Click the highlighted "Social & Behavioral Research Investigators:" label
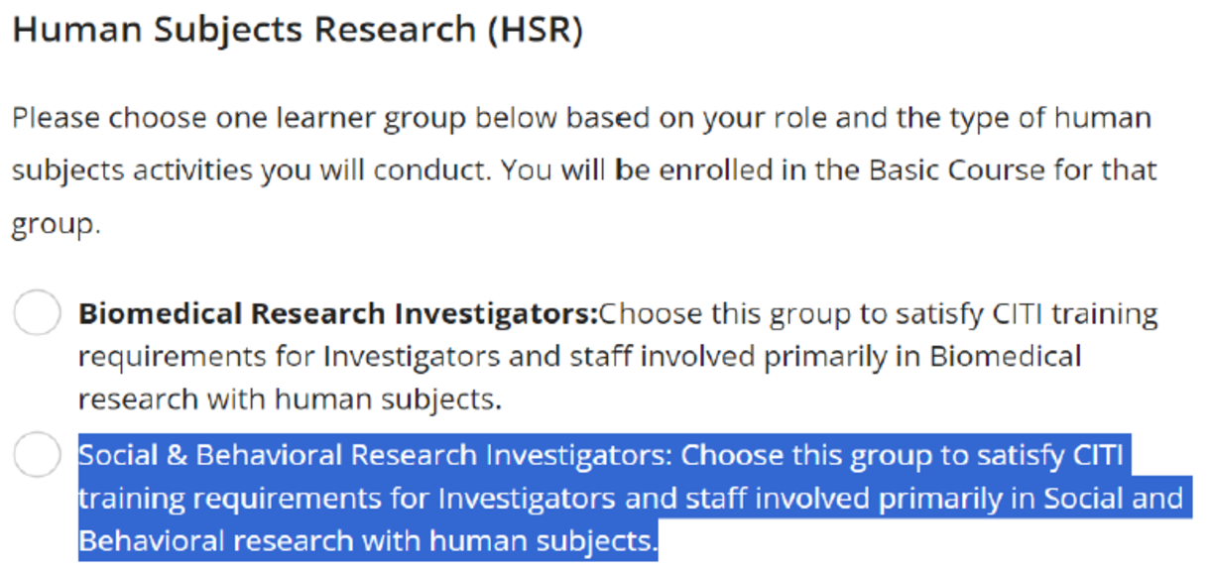The image size is (1210, 571). click(x=375, y=456)
